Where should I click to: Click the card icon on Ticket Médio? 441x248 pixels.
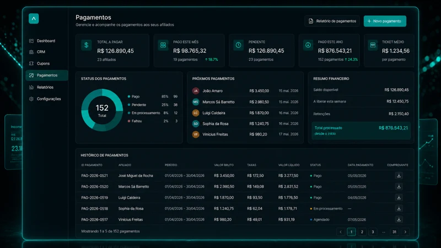click(x=373, y=45)
